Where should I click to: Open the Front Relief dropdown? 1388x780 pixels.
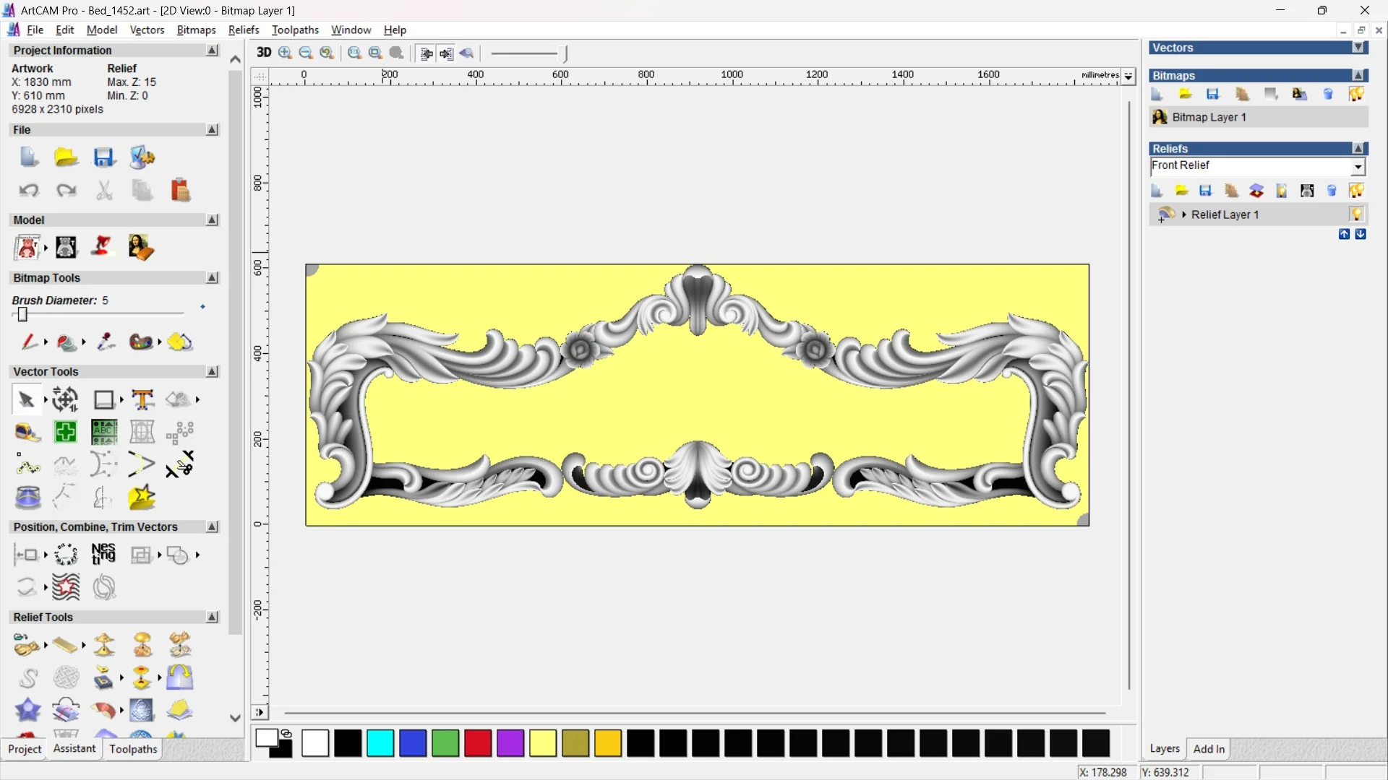pyautogui.click(x=1358, y=167)
